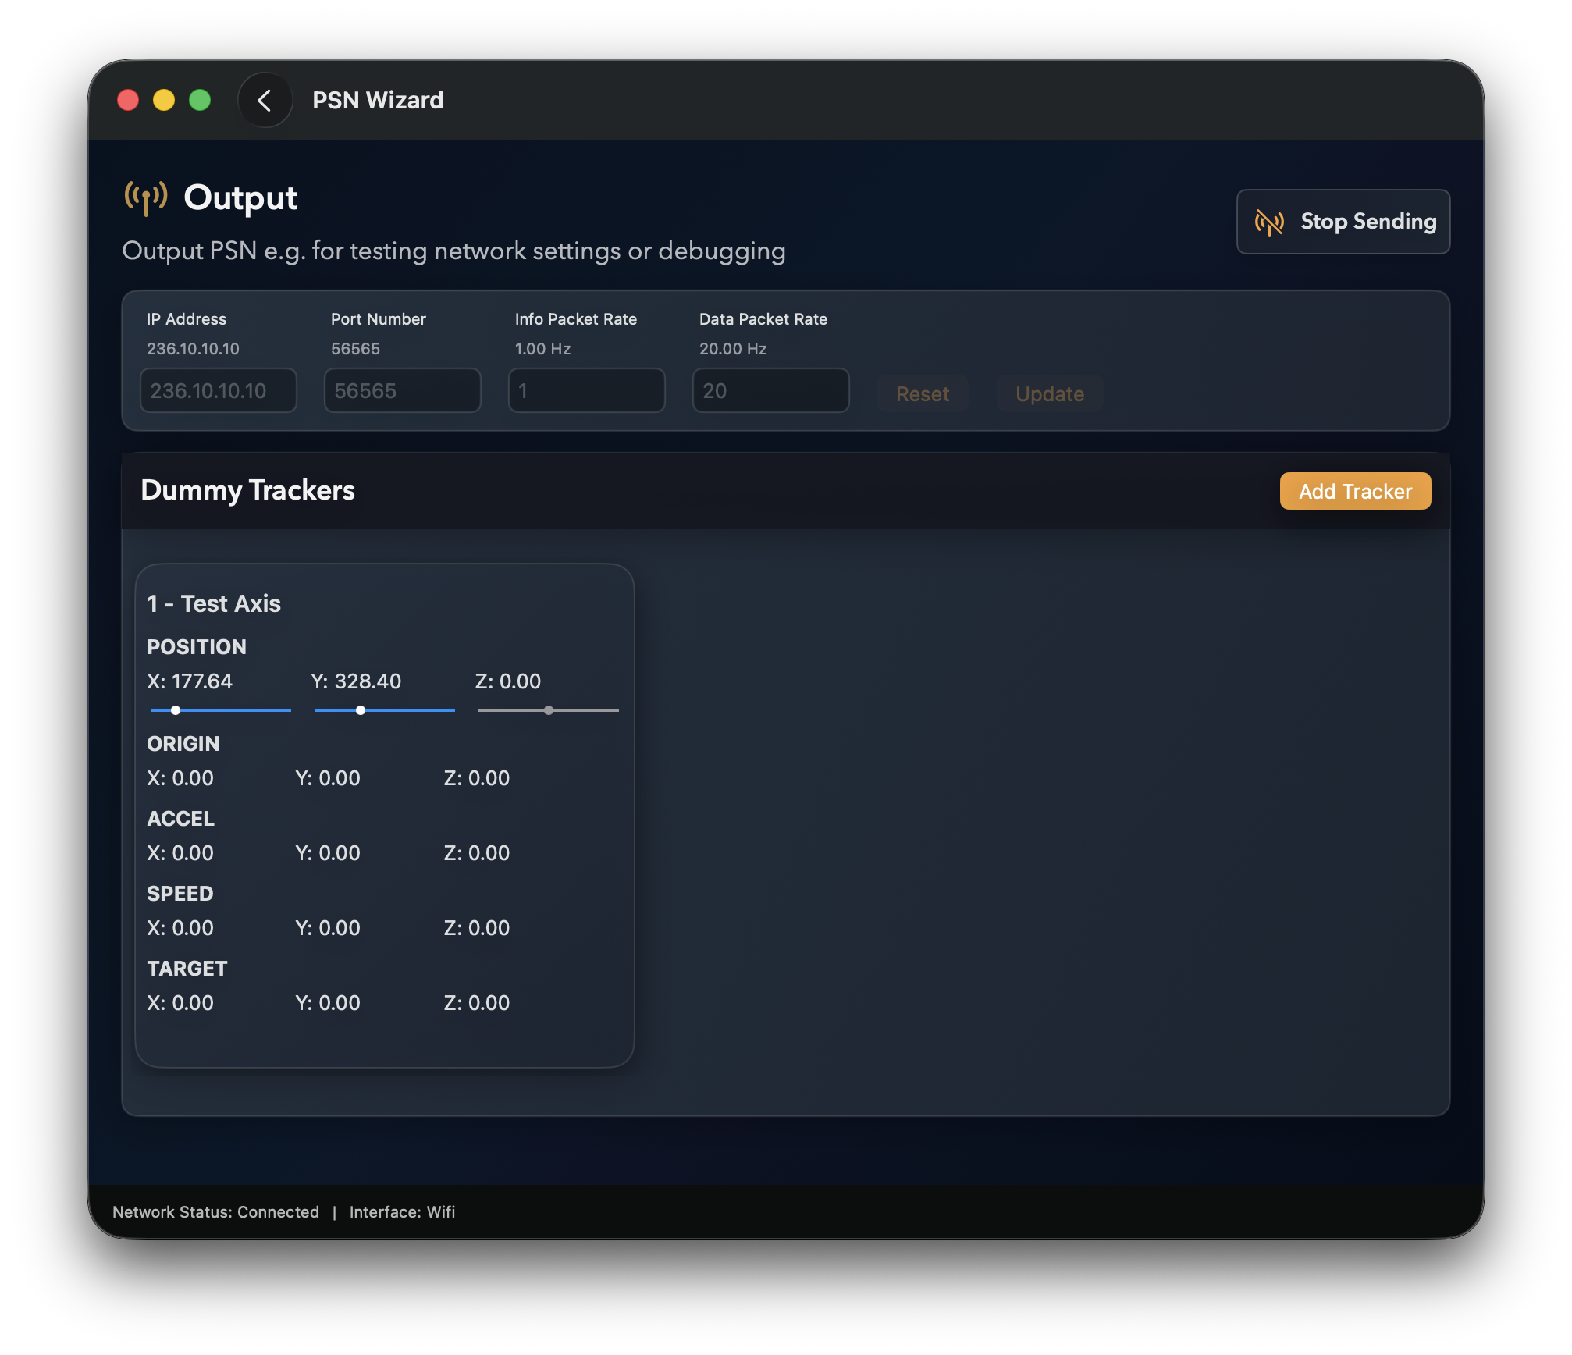Click the Add Tracker button

pyautogui.click(x=1356, y=491)
